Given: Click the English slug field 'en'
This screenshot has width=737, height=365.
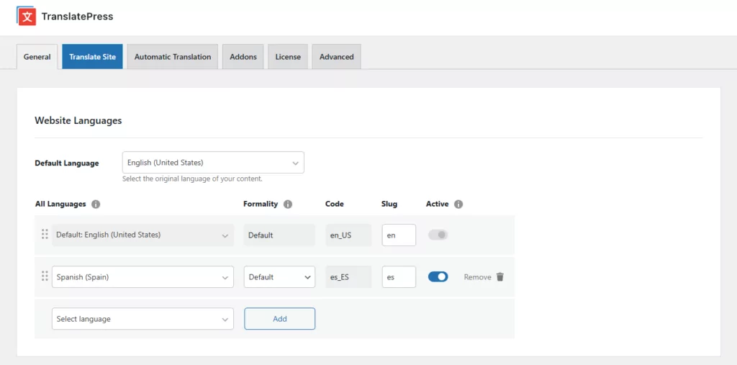Looking at the screenshot, I should click(399, 235).
